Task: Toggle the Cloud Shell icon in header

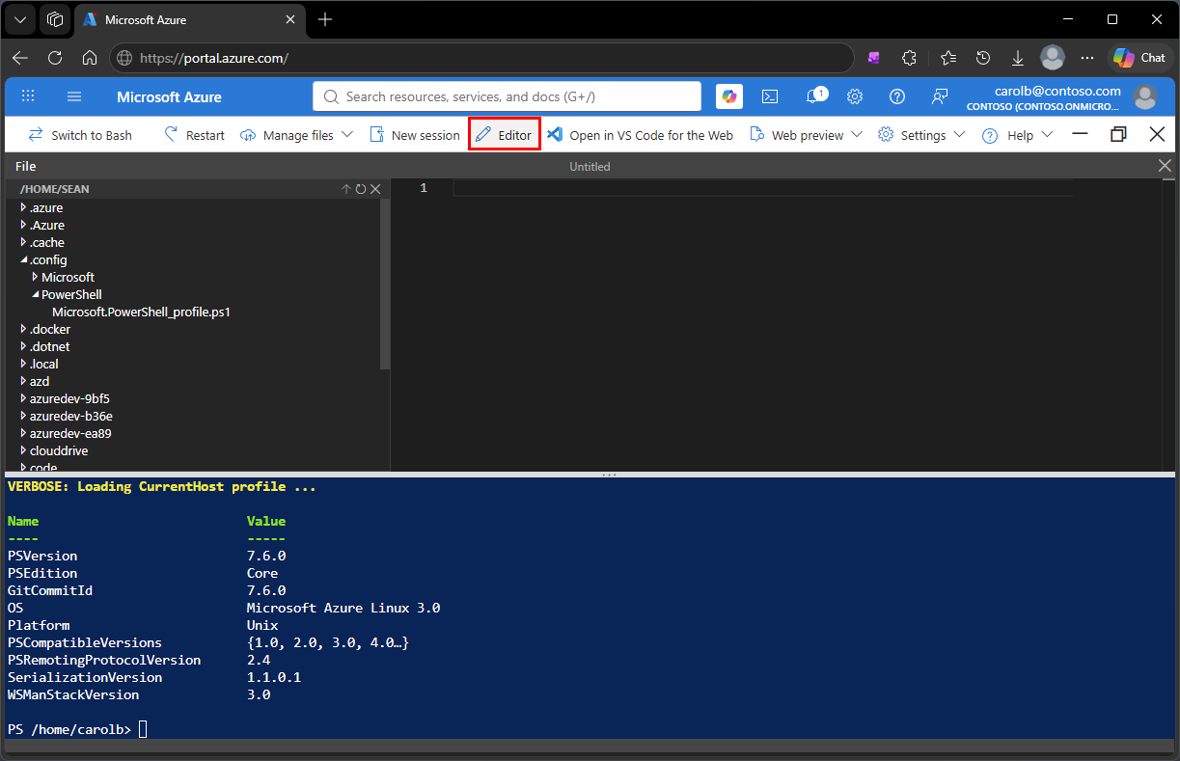Action: 770,96
